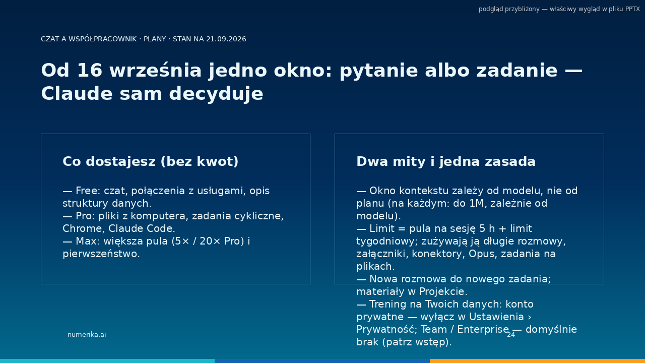The height and width of the screenshot is (363, 645).
Task: Select the "Nowa rozmowa do nowego zadania" bullet
Action: point(454,285)
